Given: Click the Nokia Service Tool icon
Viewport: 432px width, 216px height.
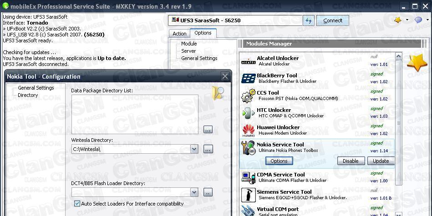Looking at the screenshot, I should coord(248,148).
